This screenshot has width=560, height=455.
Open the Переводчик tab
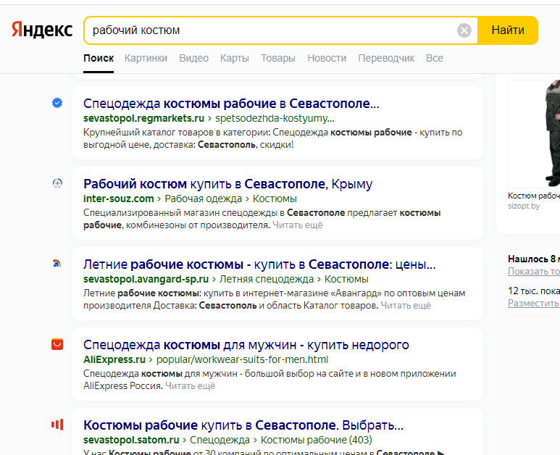[386, 58]
